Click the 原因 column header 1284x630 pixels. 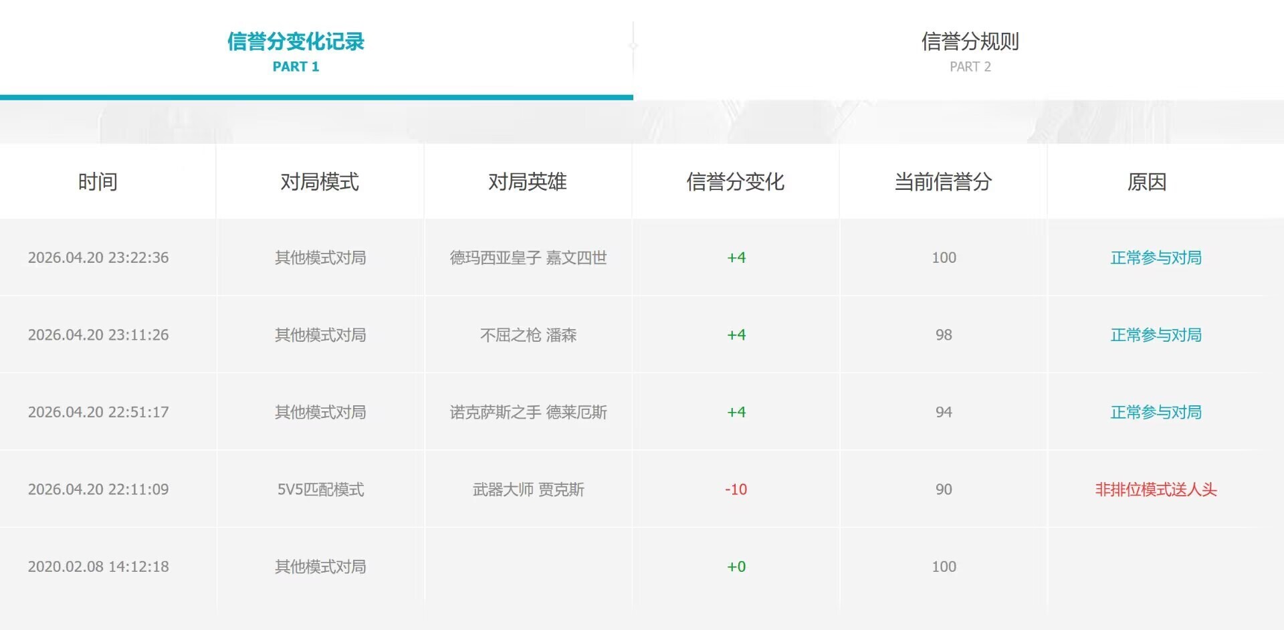1147,182
